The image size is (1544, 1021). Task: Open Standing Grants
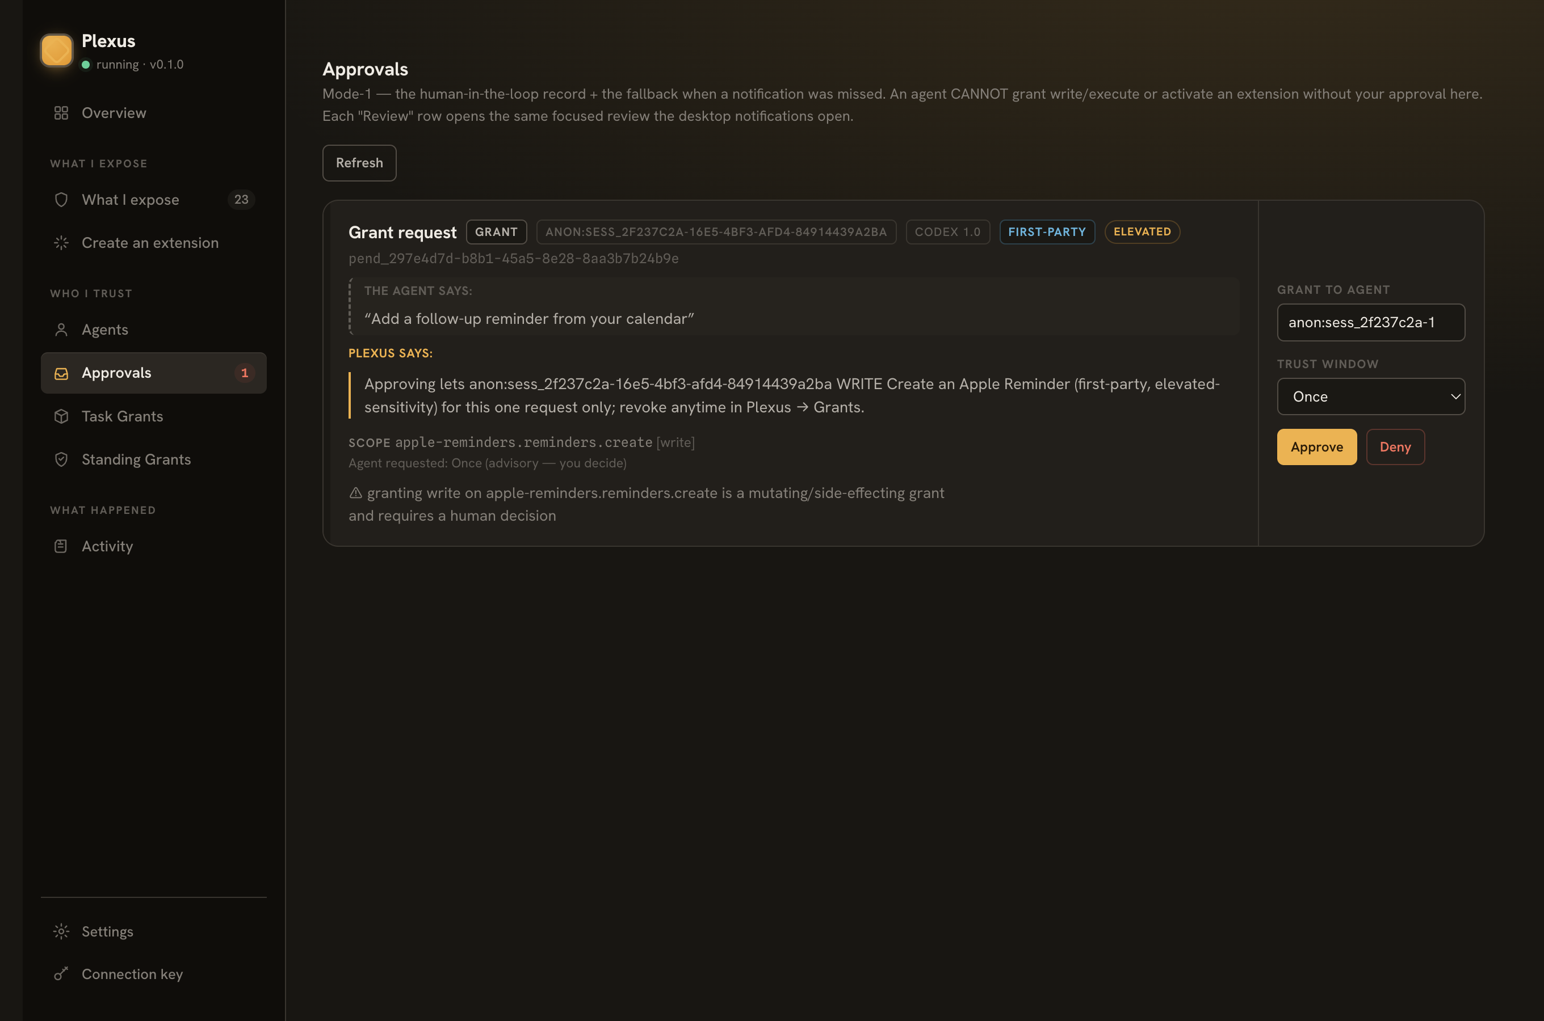154,459
